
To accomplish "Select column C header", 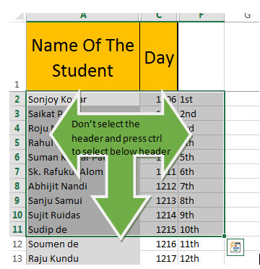I will point(159,17).
